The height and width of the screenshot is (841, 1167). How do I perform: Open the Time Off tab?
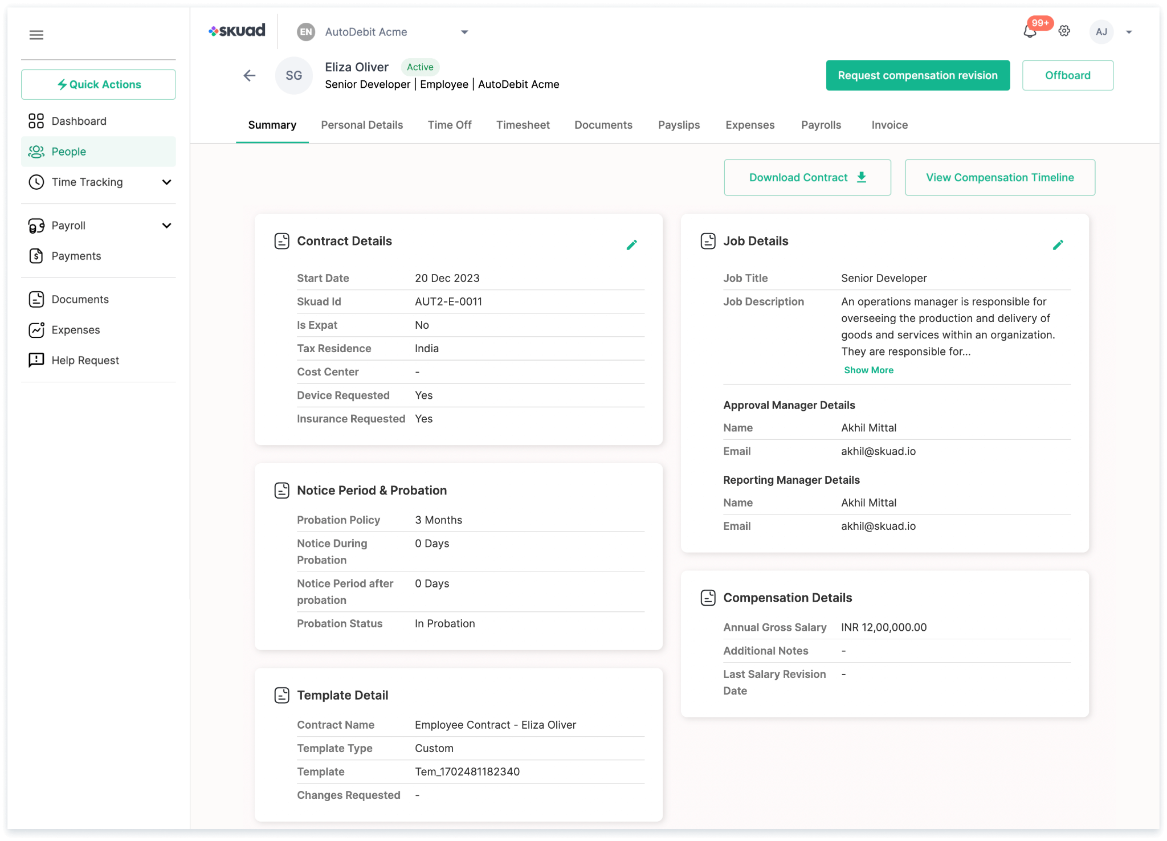[x=450, y=125]
